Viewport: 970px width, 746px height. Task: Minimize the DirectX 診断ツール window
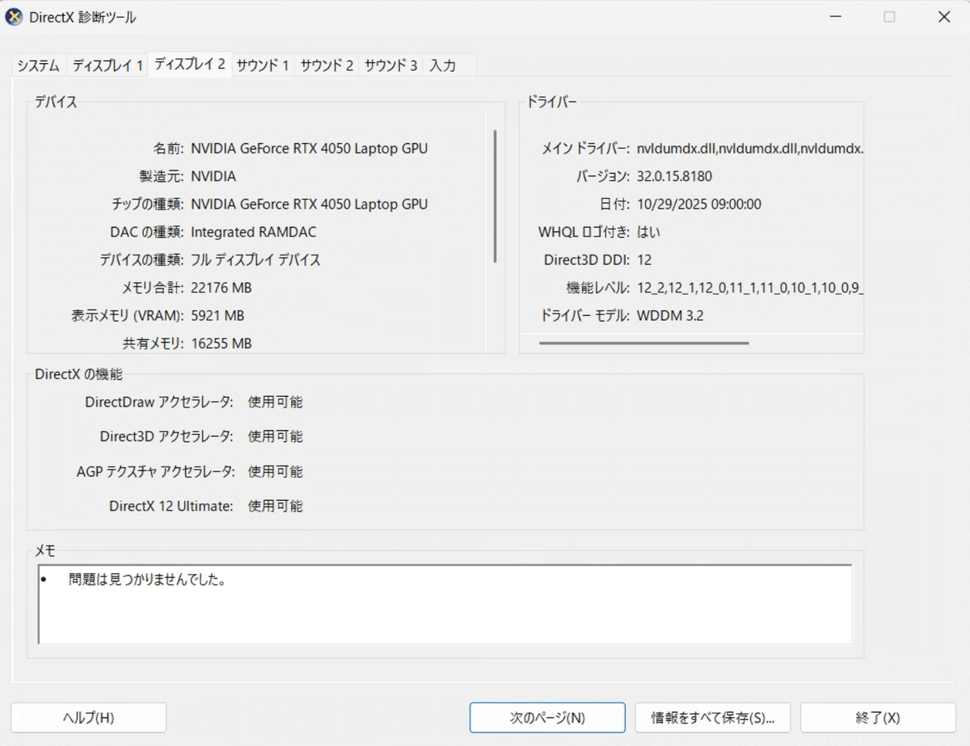[x=834, y=17]
